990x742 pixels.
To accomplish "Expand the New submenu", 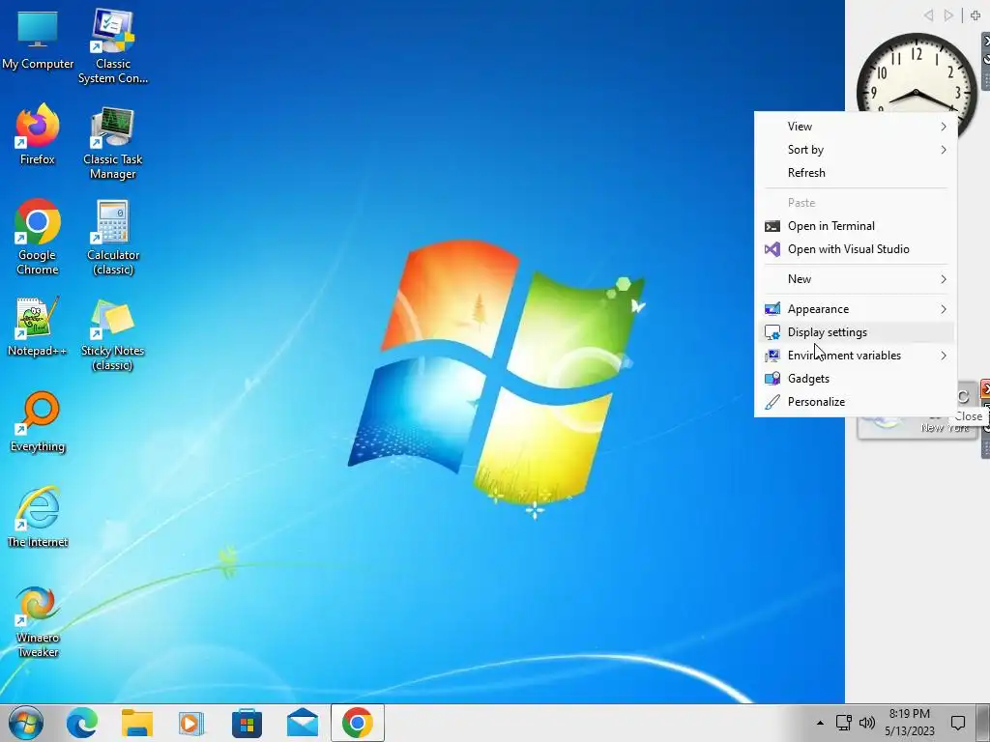I will (856, 279).
